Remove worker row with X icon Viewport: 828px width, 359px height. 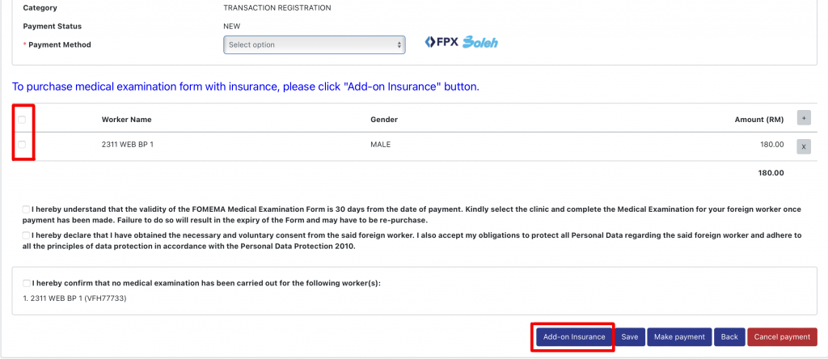coord(804,146)
